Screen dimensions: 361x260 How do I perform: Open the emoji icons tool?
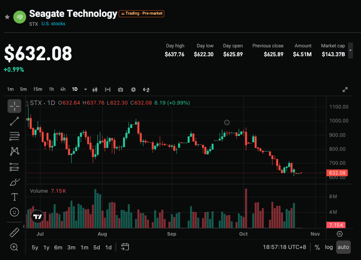pos(14,212)
